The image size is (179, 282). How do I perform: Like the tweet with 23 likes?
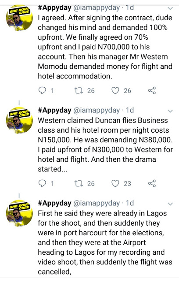click(115, 183)
